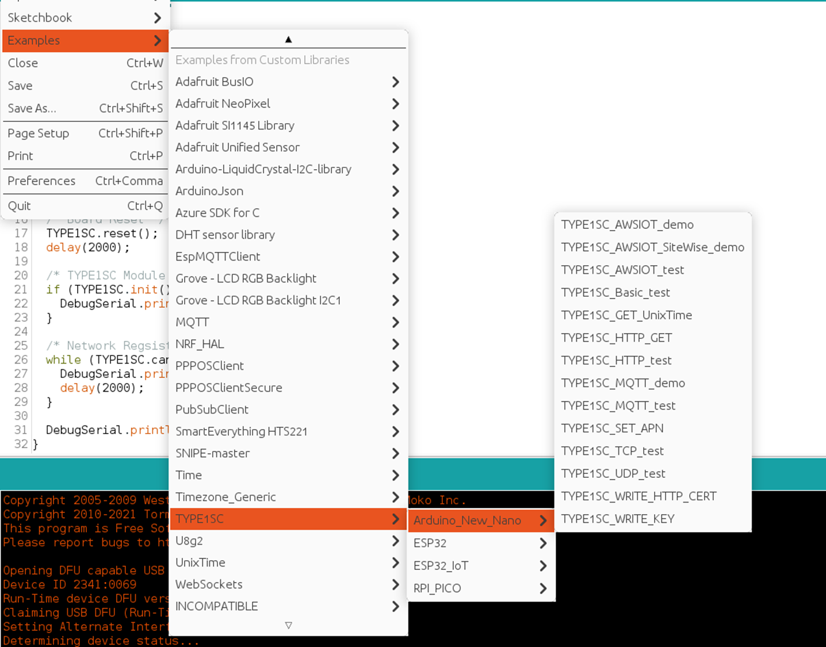Select Quit menu entry
Screen dimensions: 826x647
pyautogui.click(x=85, y=206)
